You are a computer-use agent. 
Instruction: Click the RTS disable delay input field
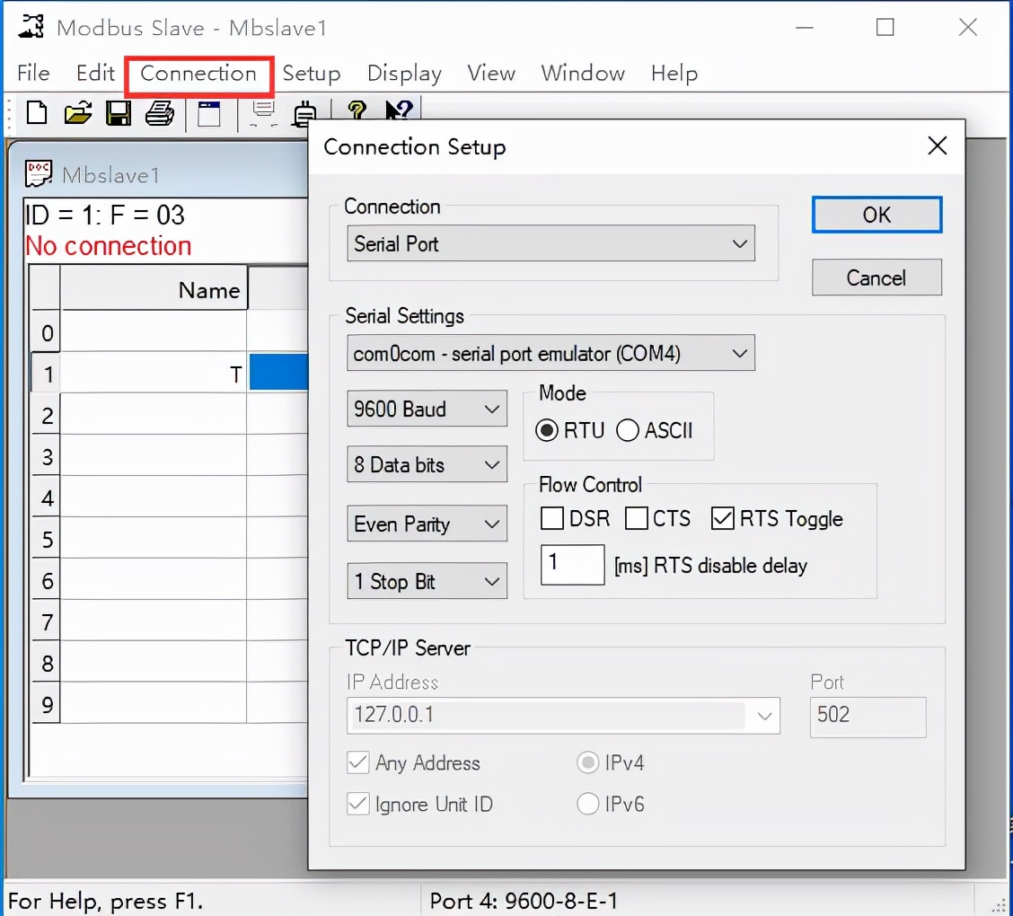pyautogui.click(x=572, y=566)
